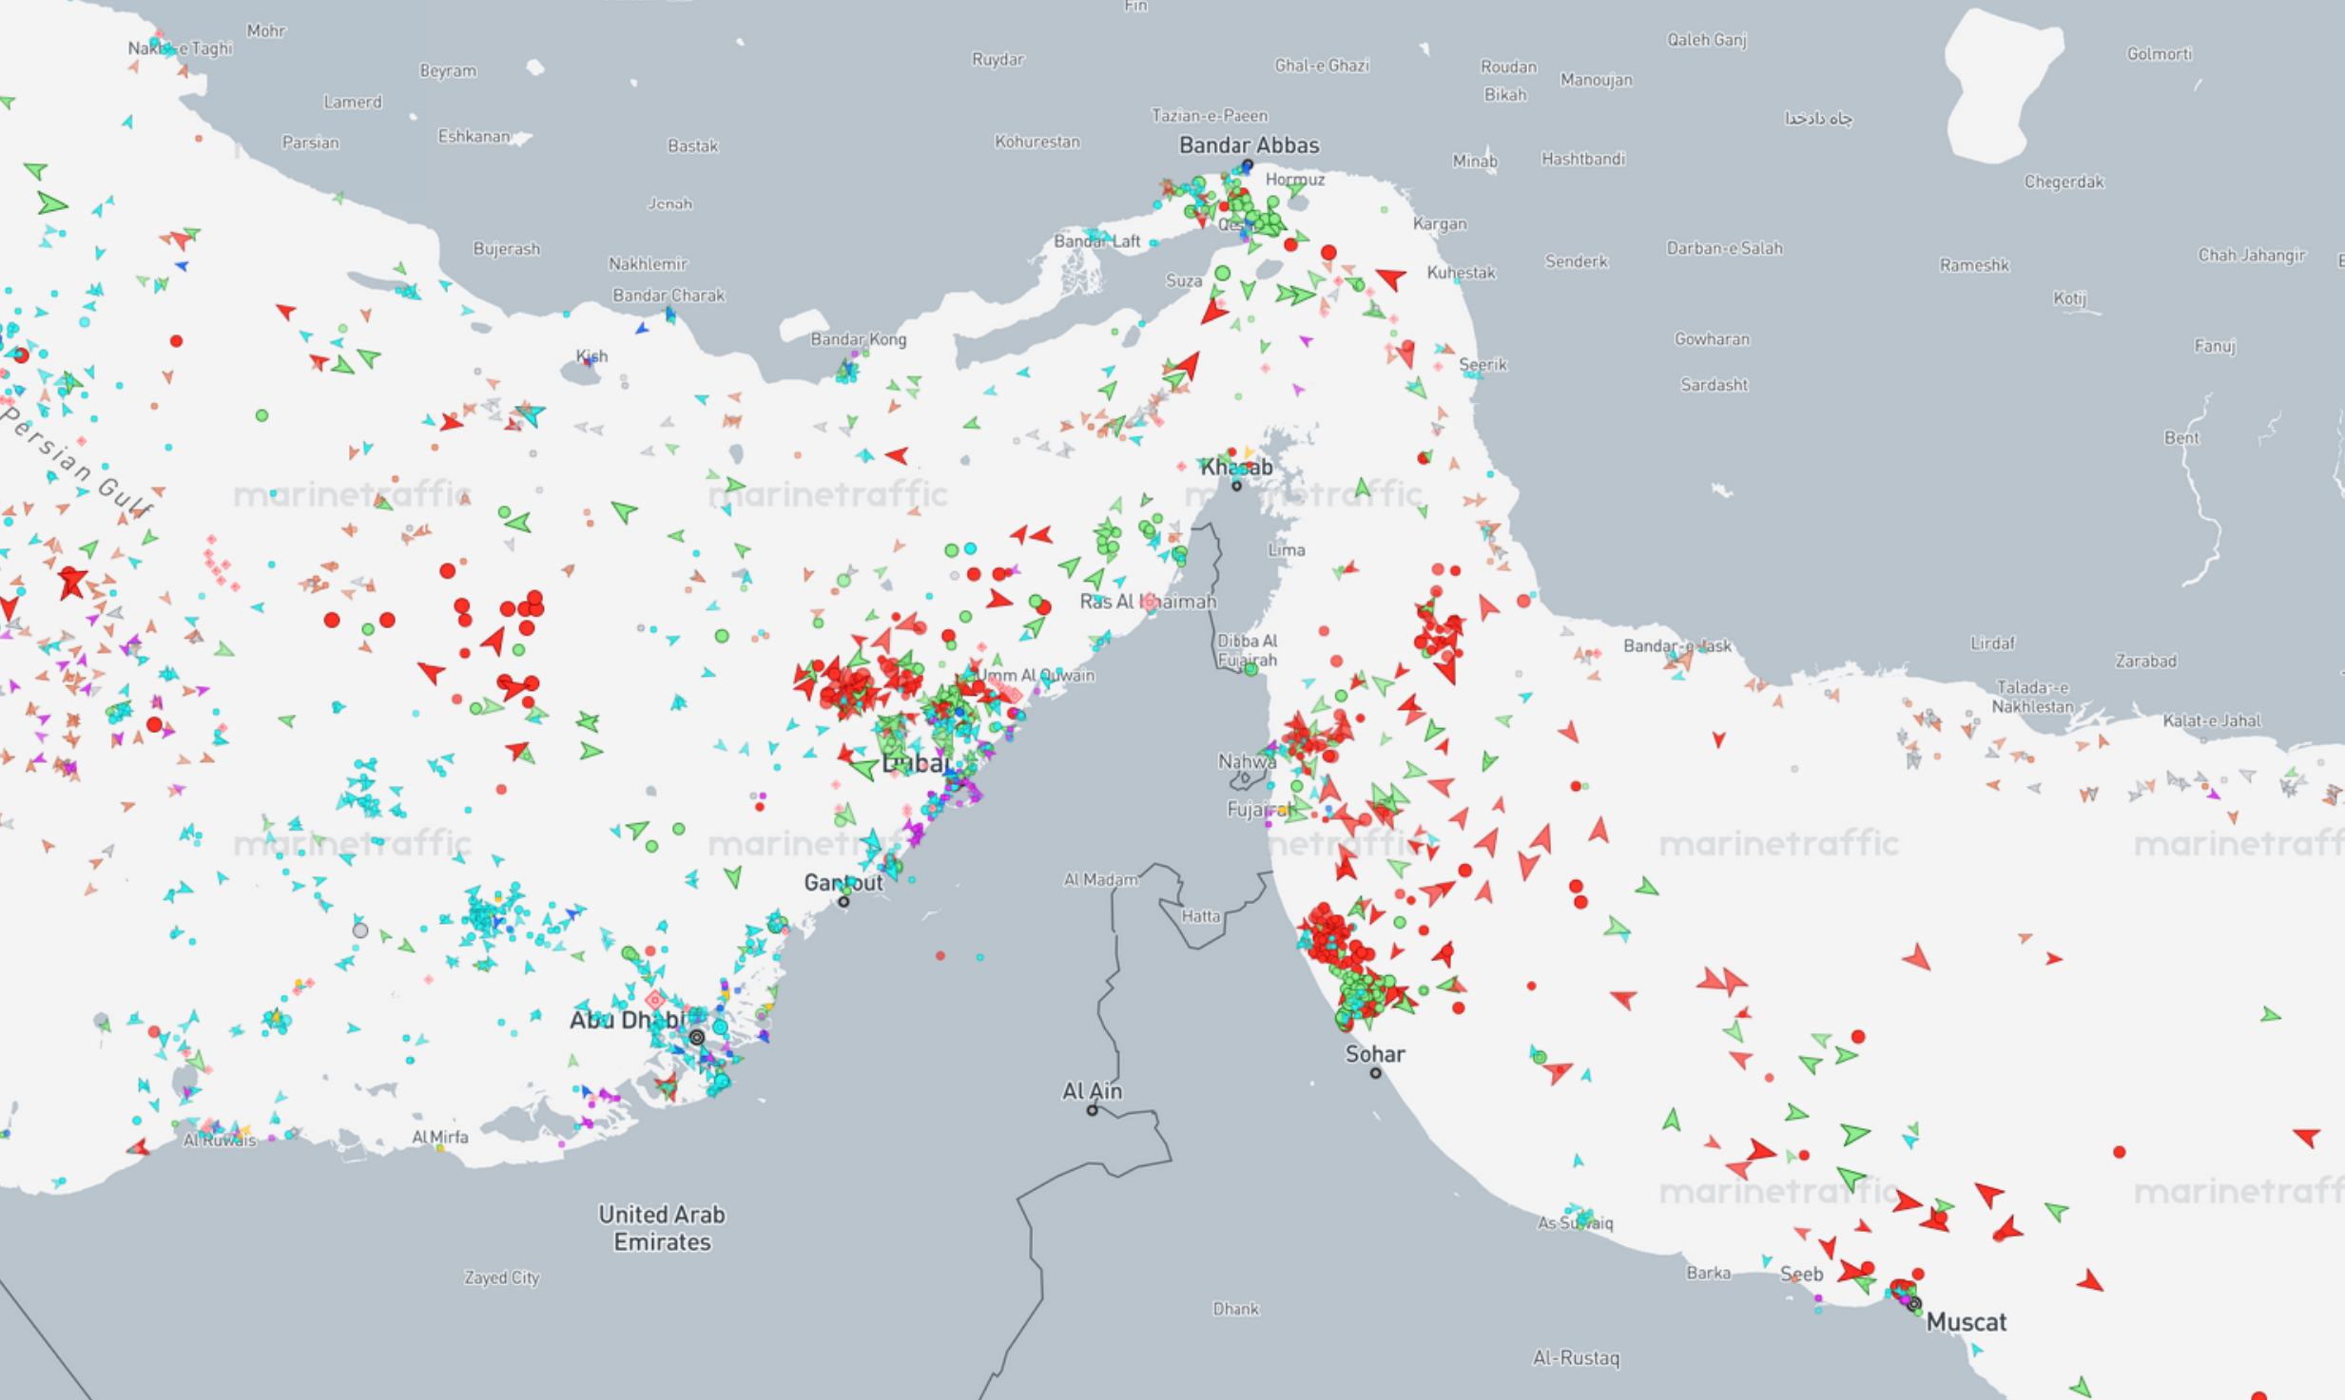Viewport: 2345px width, 1400px height.
Task: Click the United Arab Emirates country label
Action: pos(662,1228)
